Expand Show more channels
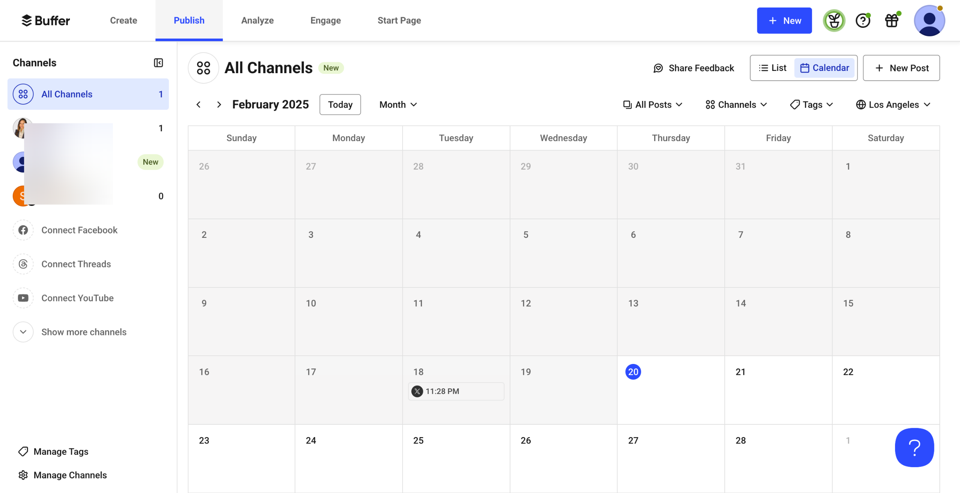This screenshot has height=493, width=960. point(83,332)
